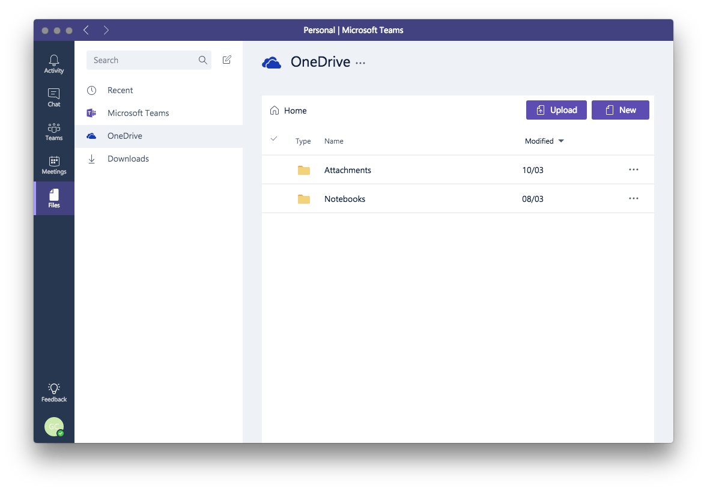The width and height of the screenshot is (707, 491).
Task: Open the Downloads list
Action: (x=159, y=159)
